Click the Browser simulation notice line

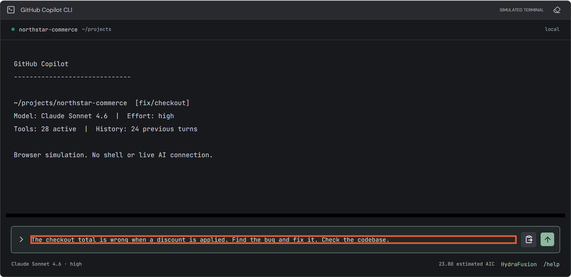(x=113, y=155)
